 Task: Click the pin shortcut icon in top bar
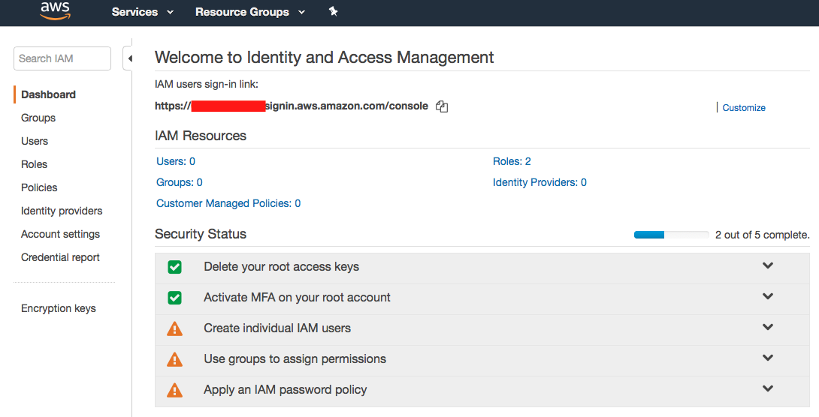click(334, 11)
